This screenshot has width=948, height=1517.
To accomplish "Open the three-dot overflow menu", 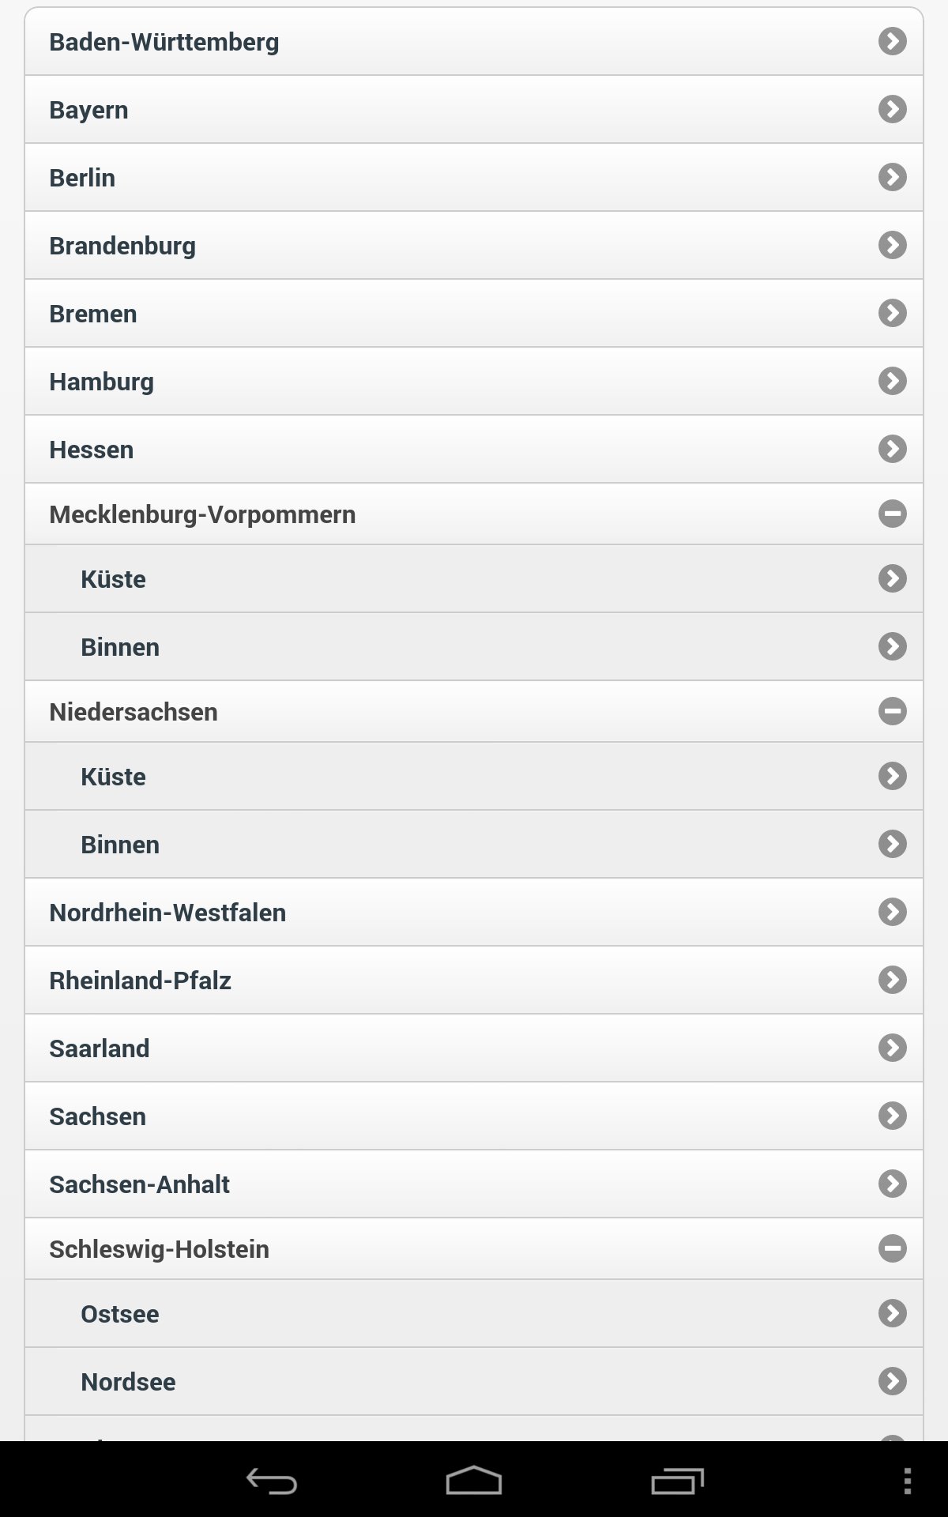I will point(908,1481).
